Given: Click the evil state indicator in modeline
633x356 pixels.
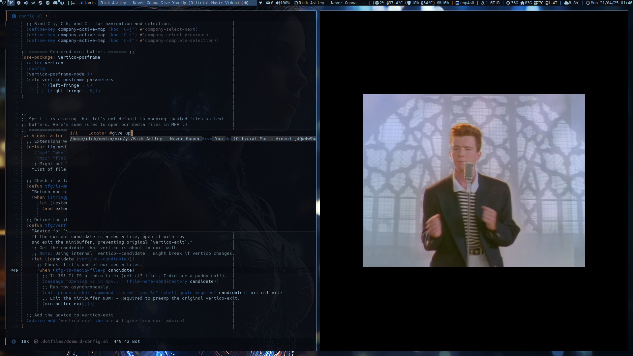Looking at the screenshot, I should click(14, 341).
